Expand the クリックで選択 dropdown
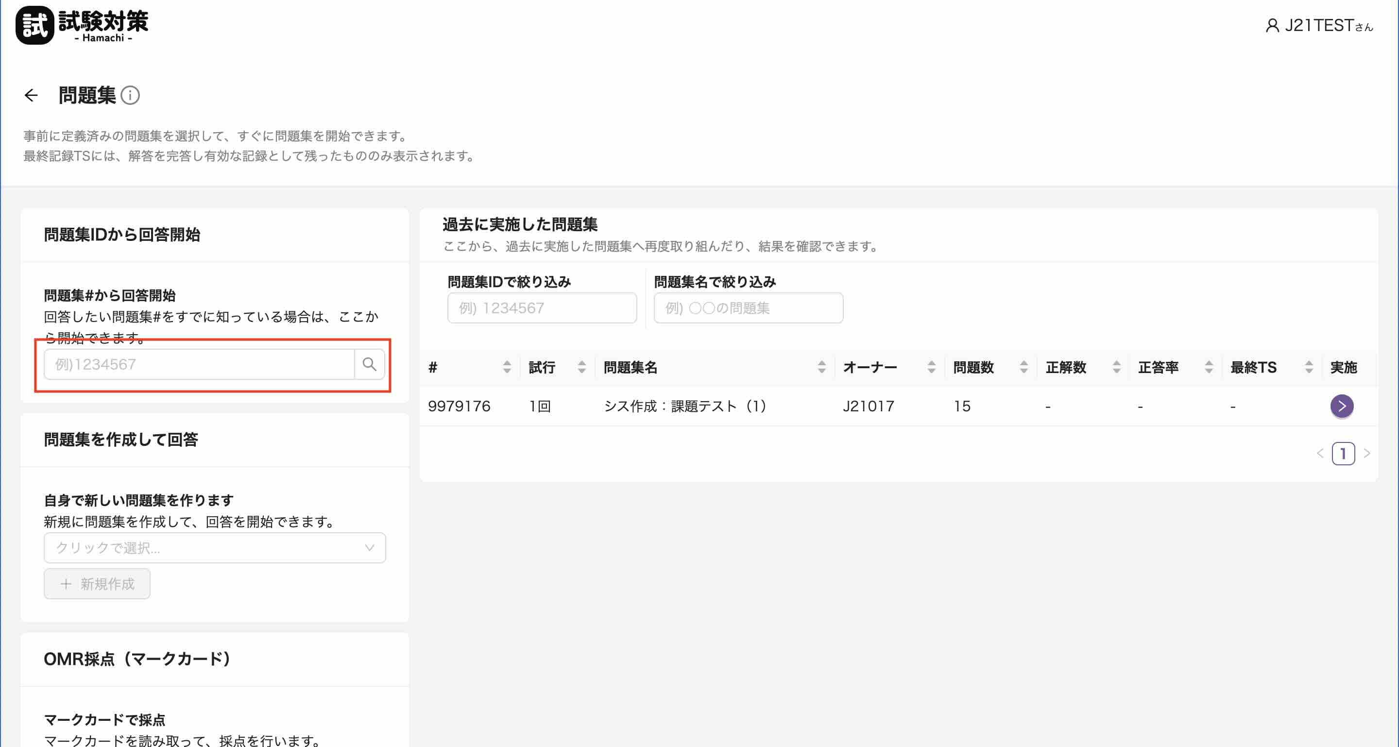The width and height of the screenshot is (1399, 747). click(215, 548)
